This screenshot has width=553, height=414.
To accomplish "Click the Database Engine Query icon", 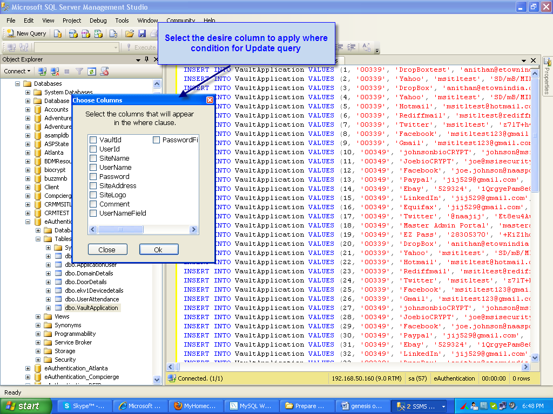I will click(58, 33).
